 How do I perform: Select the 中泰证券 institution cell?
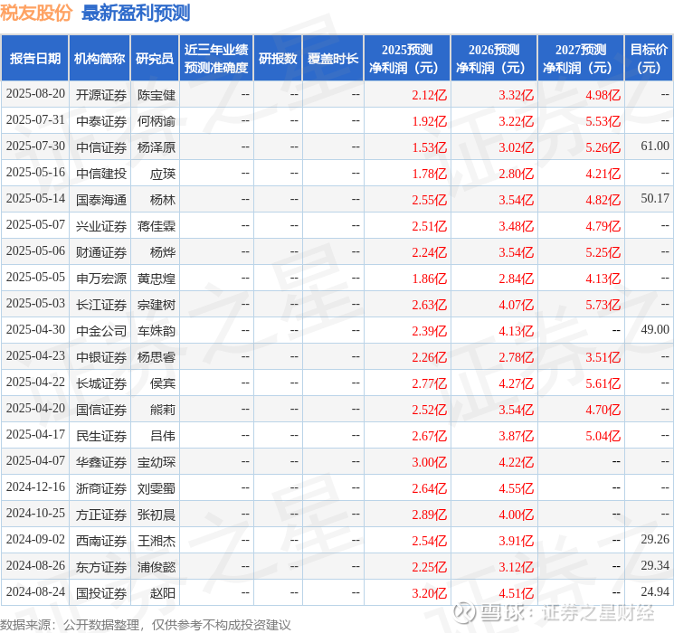point(101,121)
